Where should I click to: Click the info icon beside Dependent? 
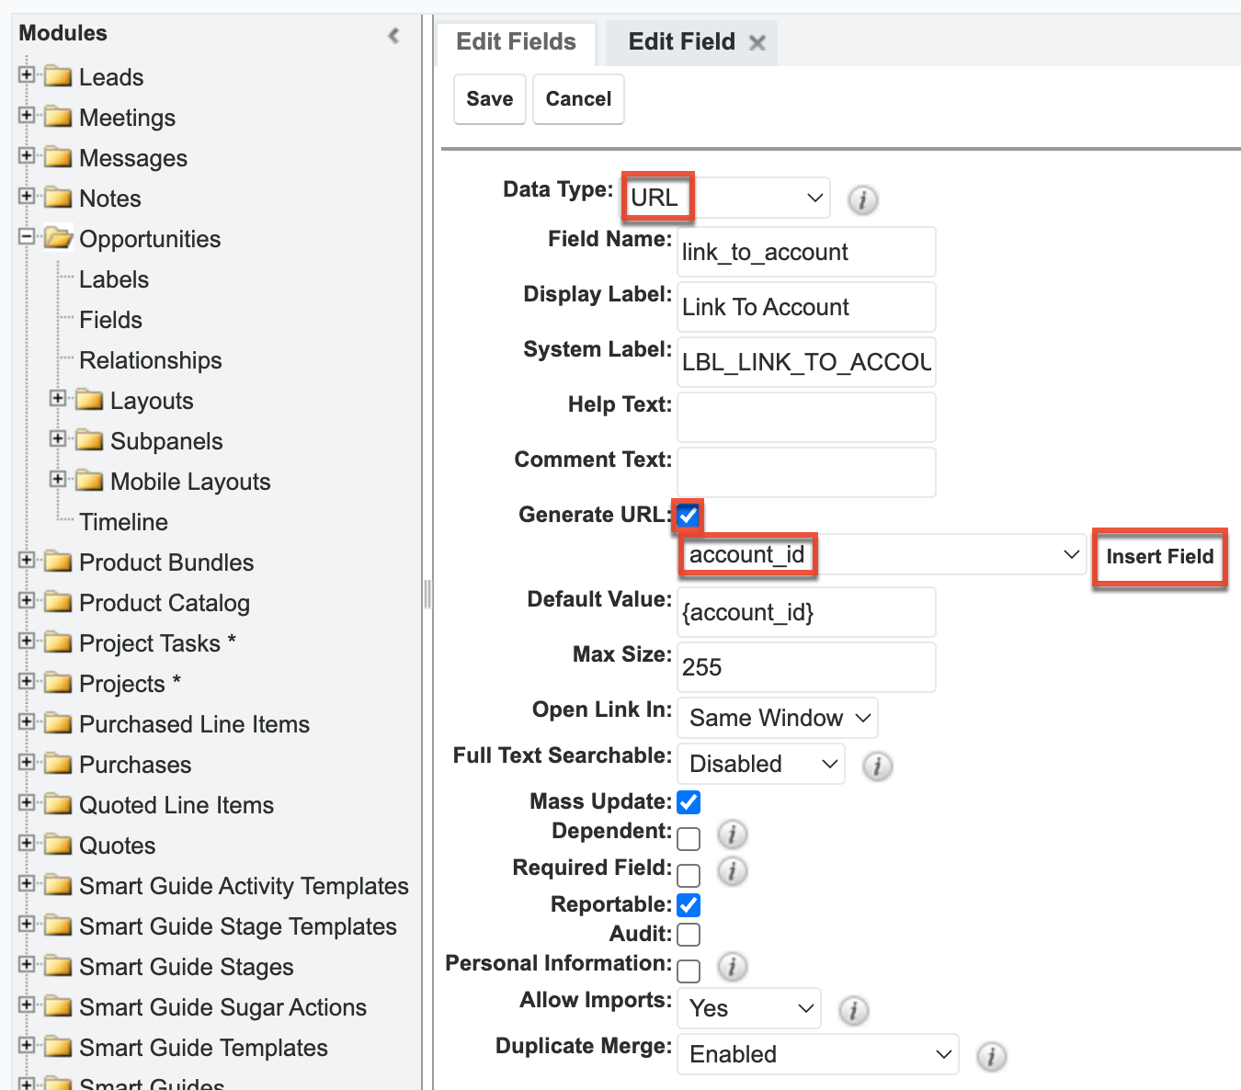click(733, 835)
